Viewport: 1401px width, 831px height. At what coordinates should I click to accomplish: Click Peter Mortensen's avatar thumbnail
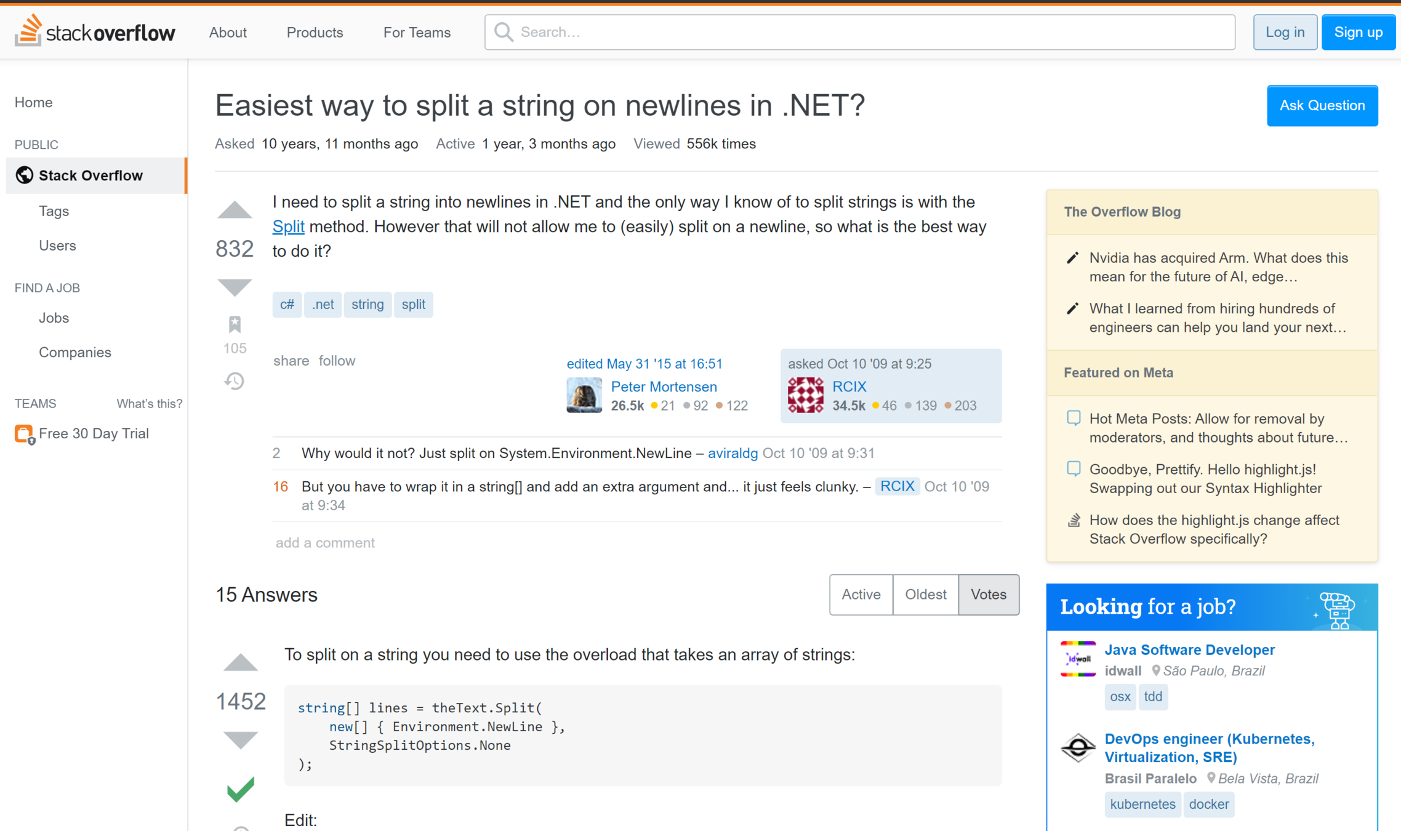point(584,395)
